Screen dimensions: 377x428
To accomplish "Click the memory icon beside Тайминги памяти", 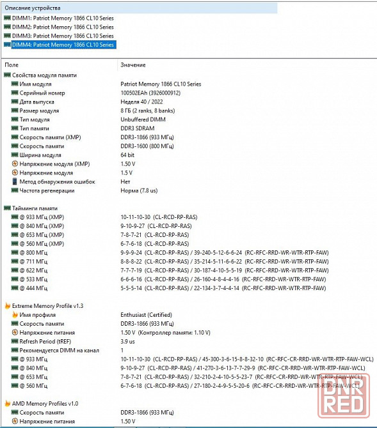I will 8,208.
